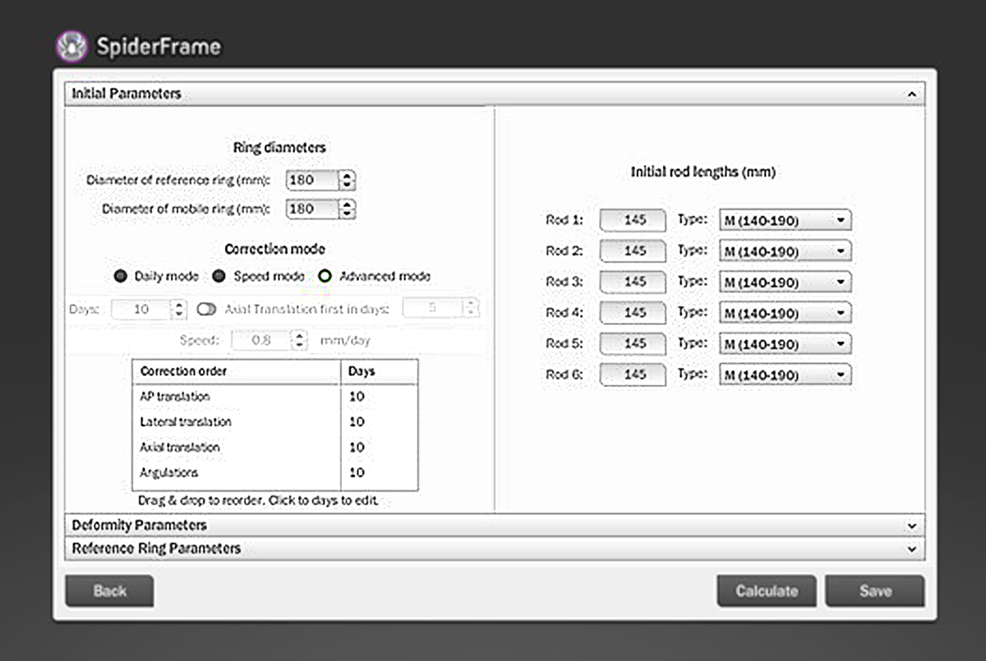Click the days value for Angulations

click(357, 473)
